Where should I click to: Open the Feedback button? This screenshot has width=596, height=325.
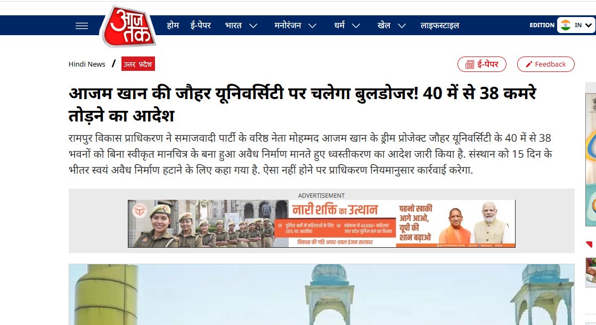tap(546, 64)
